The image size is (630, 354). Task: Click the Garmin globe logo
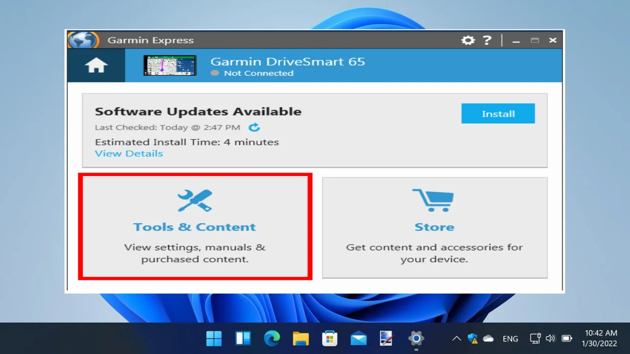tap(83, 40)
